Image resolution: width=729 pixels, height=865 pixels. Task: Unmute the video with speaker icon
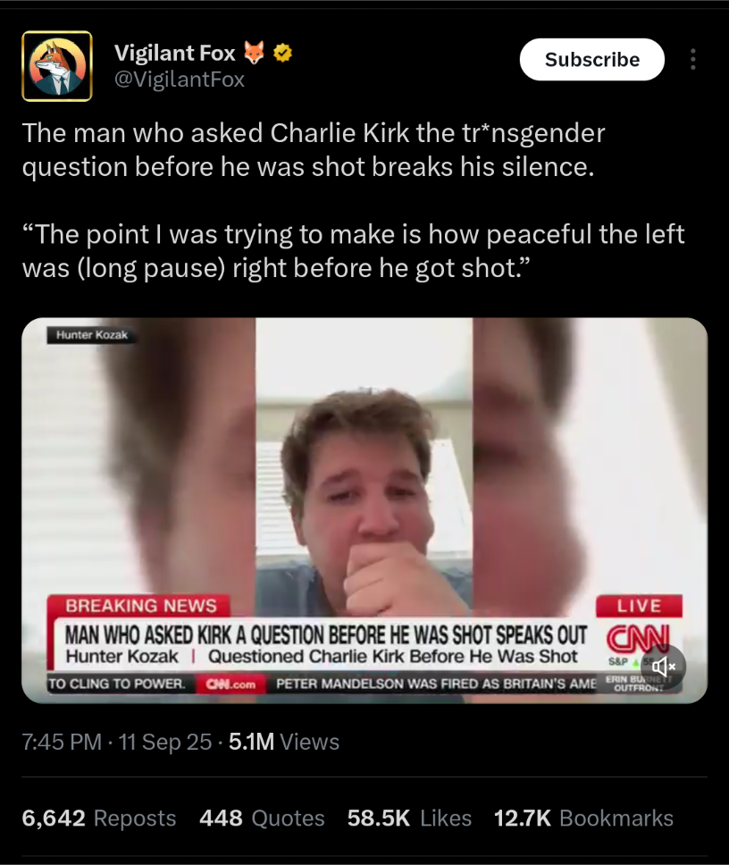[664, 667]
